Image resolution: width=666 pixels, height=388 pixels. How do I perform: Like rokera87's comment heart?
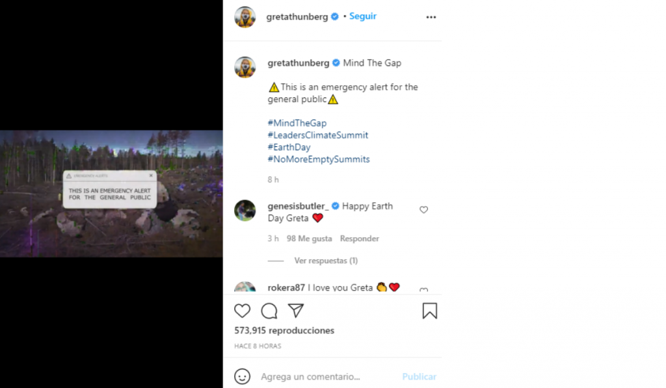[x=423, y=291]
